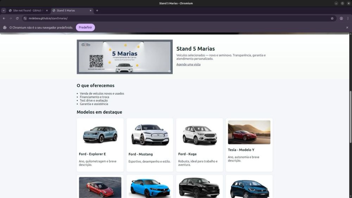Viewport: 352px width, 198px height.
Task: Click the page vertical scrollbar thumb
Action: point(351,117)
